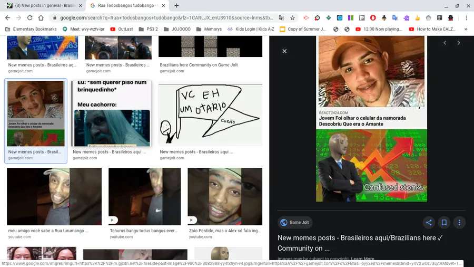
Task: Select the 'VC EH UM OTARIO' drawing thumbnail
Action: [210, 115]
